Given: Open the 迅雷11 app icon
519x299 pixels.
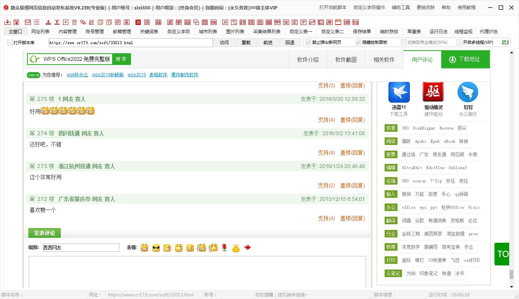Looking at the screenshot, I should pos(399,92).
